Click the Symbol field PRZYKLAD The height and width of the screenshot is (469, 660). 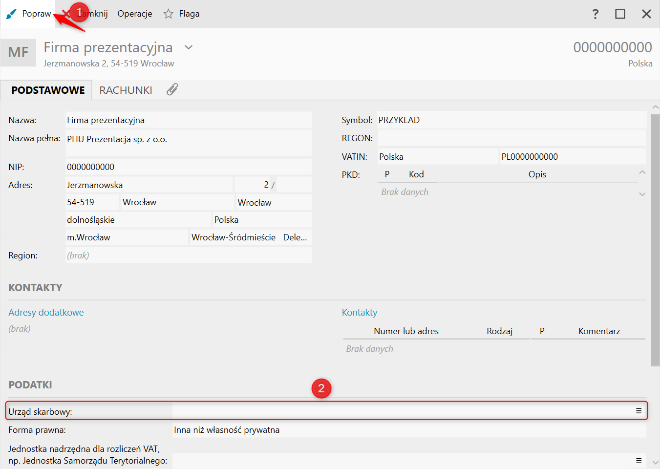511,120
